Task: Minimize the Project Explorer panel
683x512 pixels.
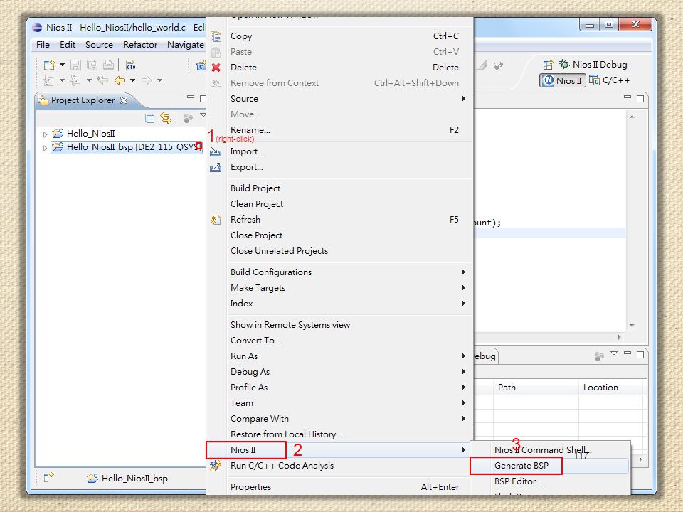Action: click(x=191, y=97)
